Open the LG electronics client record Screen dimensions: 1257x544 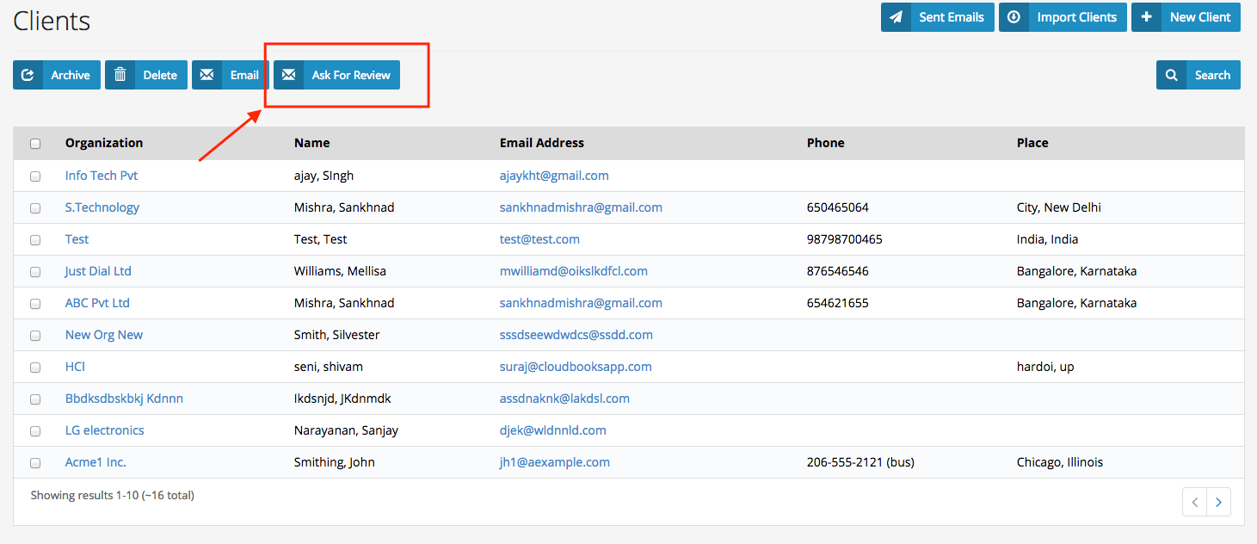104,430
